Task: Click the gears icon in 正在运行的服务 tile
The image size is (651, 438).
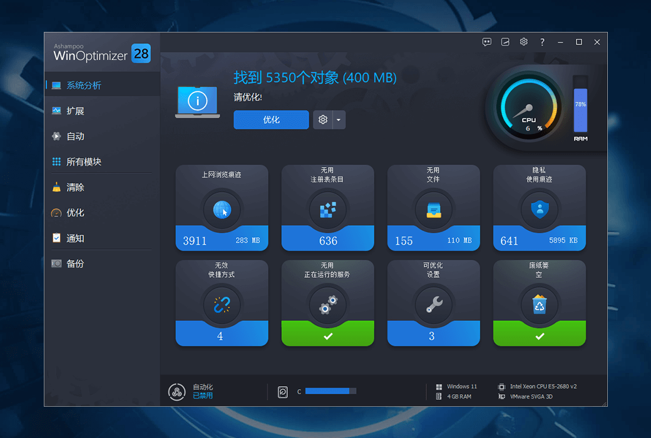Action: [x=328, y=305]
